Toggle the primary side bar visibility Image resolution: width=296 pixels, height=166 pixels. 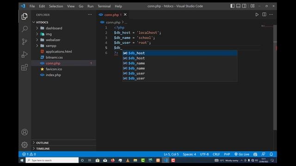point(232,6)
